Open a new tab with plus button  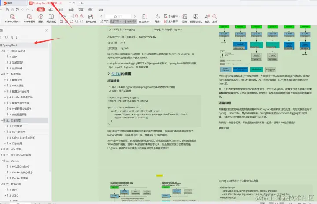tap(82, 3)
